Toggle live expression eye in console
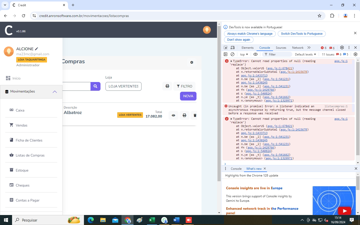This screenshot has width=360, height=225. [x=255, y=54]
